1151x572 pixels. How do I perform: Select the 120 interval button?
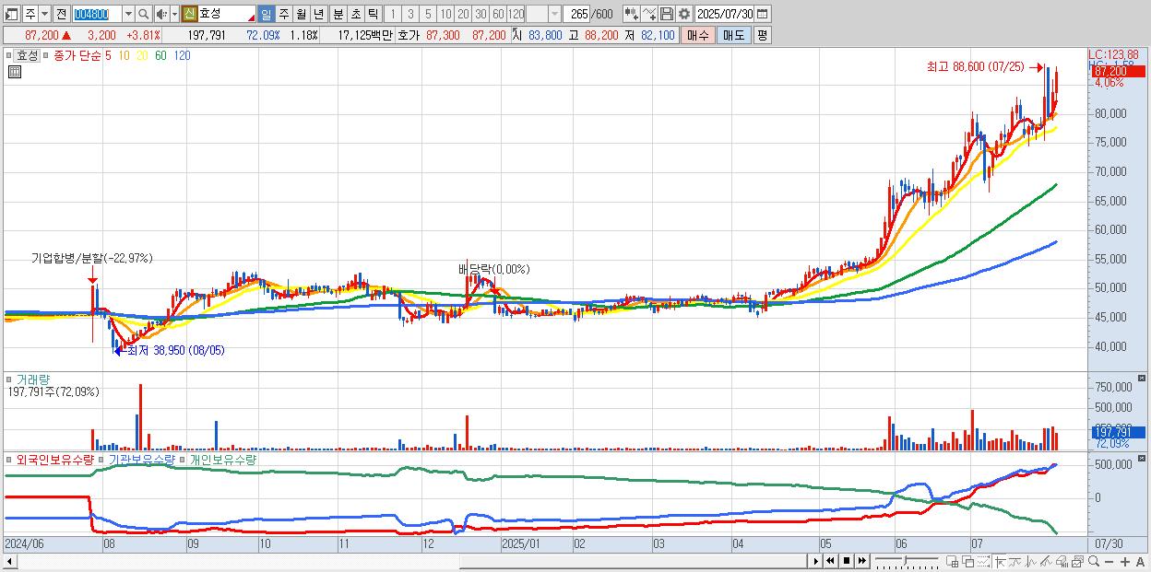[x=516, y=14]
